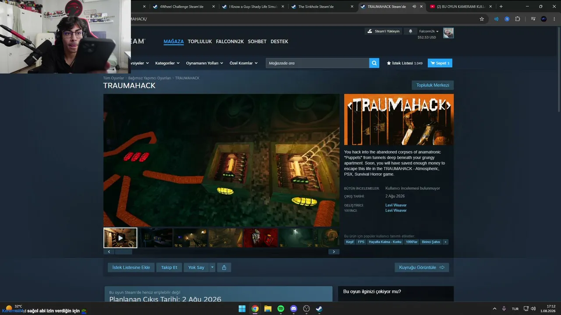Open File Explorer from the taskbar
The width and height of the screenshot is (561, 315).
268,309
